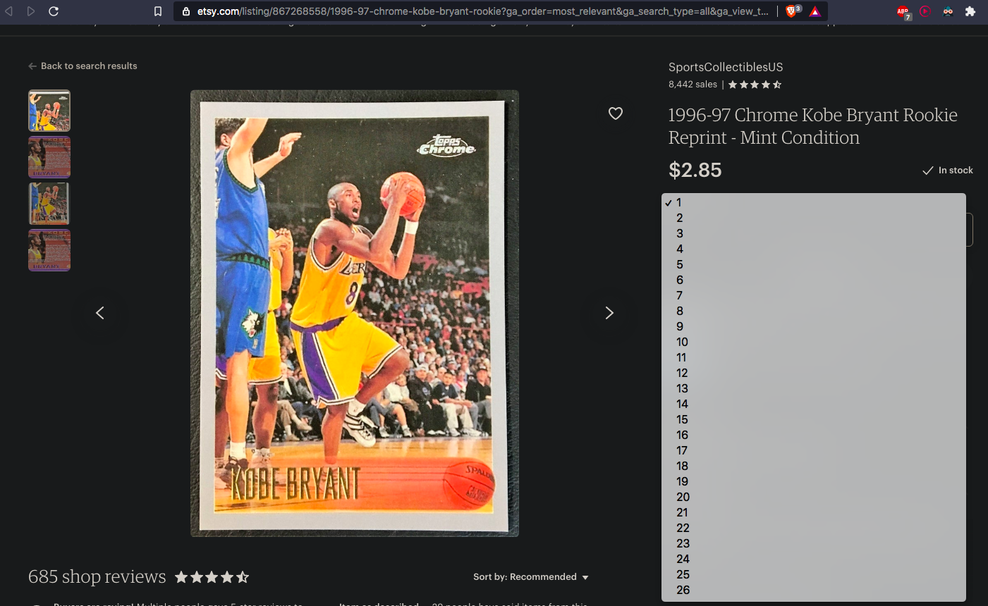The height and width of the screenshot is (606, 988).
Task: Set quantity to 20
Action: pos(814,497)
